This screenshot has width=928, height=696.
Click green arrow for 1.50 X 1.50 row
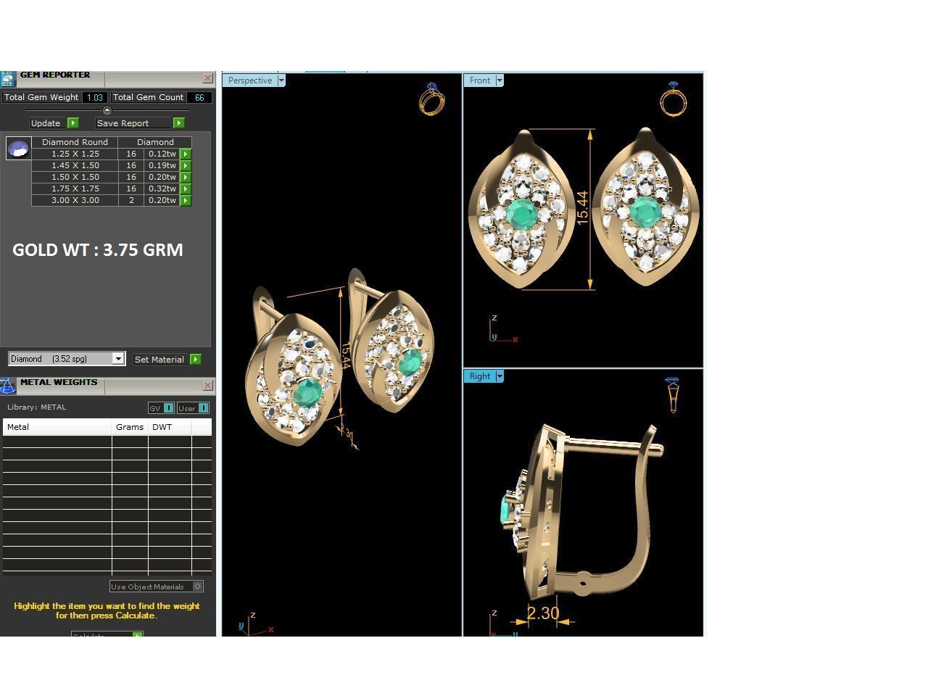click(x=186, y=177)
